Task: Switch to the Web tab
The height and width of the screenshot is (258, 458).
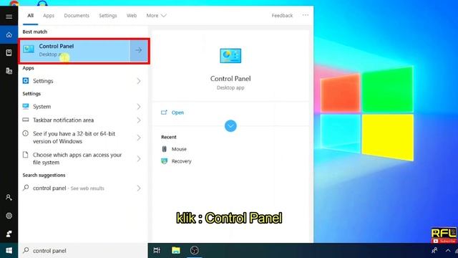Action: point(132,16)
